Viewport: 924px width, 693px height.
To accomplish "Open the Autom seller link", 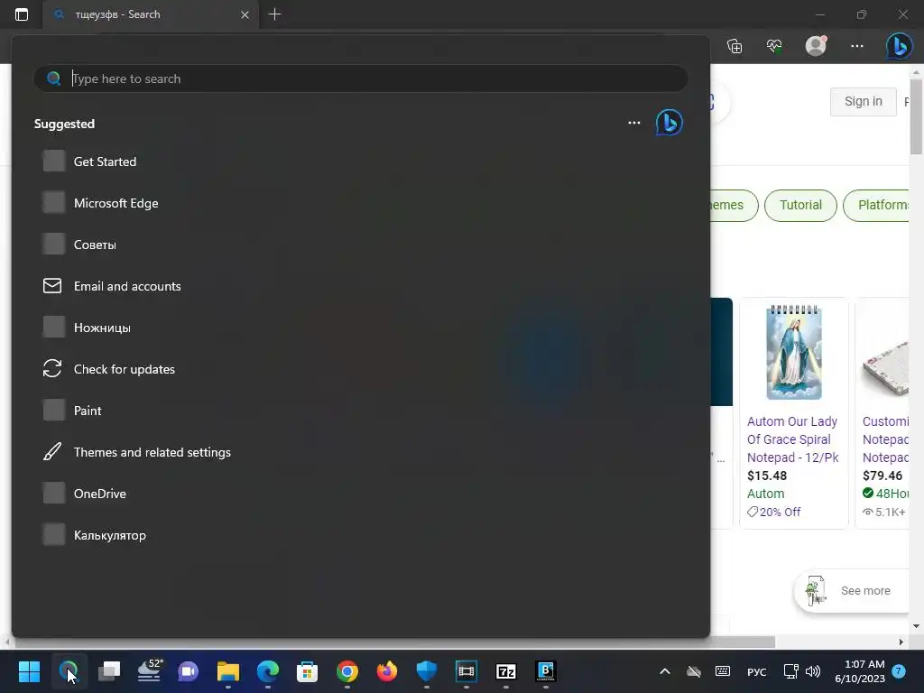I will tap(765, 494).
